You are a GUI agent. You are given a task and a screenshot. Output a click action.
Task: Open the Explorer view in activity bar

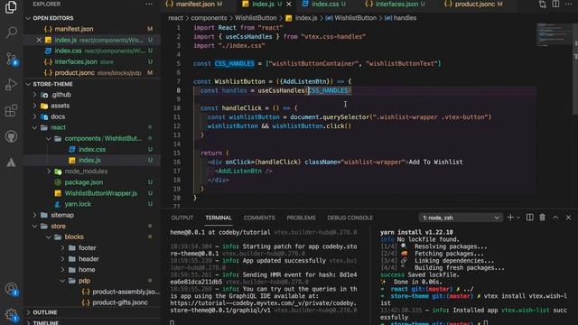pos(11,7)
